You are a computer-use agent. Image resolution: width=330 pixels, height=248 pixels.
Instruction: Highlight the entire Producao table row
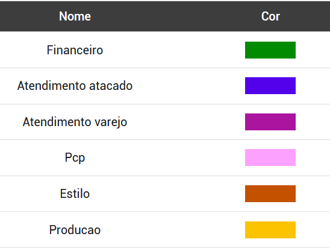click(165, 230)
